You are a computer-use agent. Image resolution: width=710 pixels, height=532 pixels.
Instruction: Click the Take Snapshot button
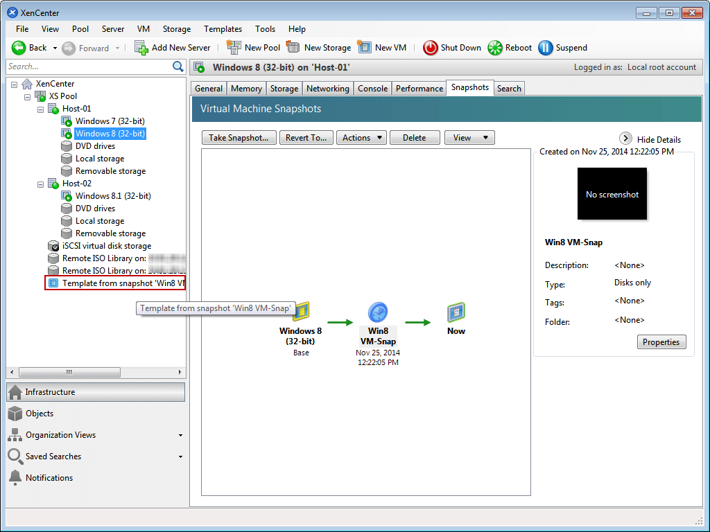click(239, 138)
